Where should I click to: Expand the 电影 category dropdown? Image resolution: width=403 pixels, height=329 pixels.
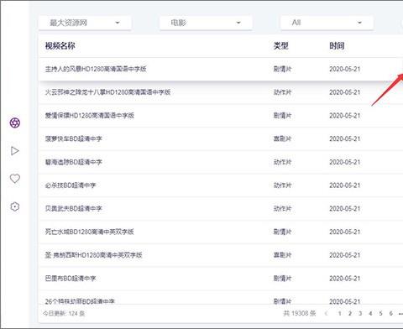206,23
